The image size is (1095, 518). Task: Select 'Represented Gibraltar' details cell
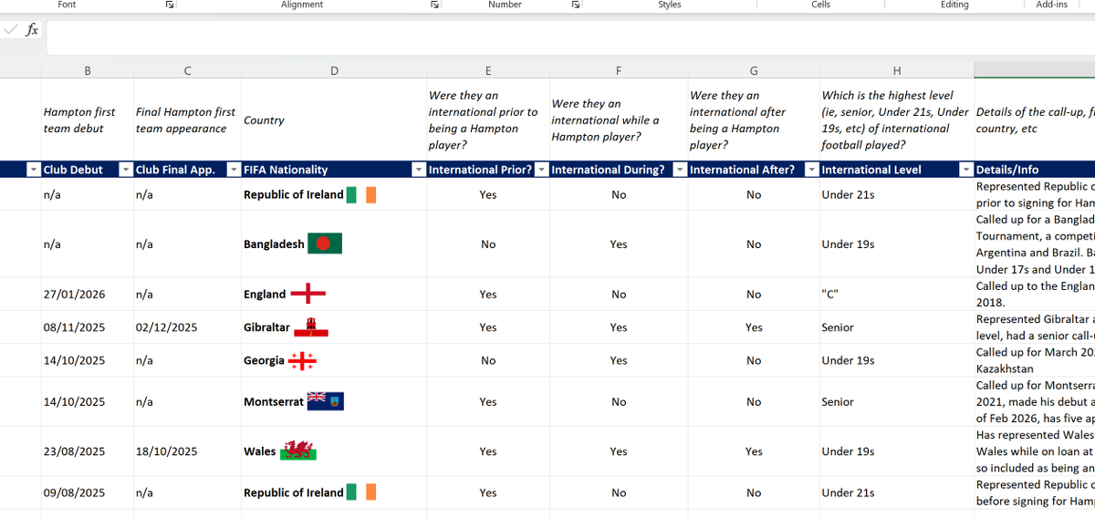coord(1035,327)
